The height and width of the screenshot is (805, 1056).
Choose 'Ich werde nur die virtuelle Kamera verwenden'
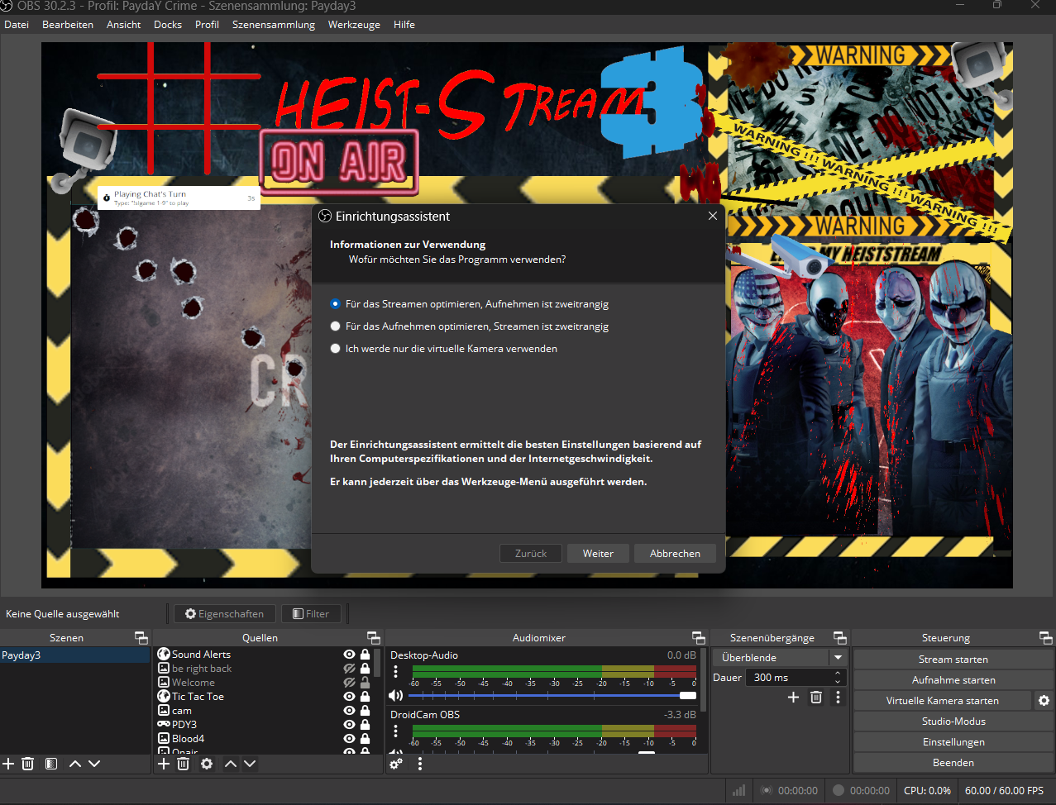click(335, 349)
